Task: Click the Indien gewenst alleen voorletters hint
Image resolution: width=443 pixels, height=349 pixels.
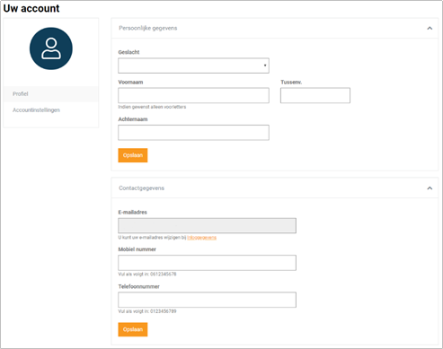Action: click(152, 107)
